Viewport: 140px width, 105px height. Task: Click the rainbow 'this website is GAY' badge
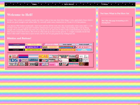[44, 64]
